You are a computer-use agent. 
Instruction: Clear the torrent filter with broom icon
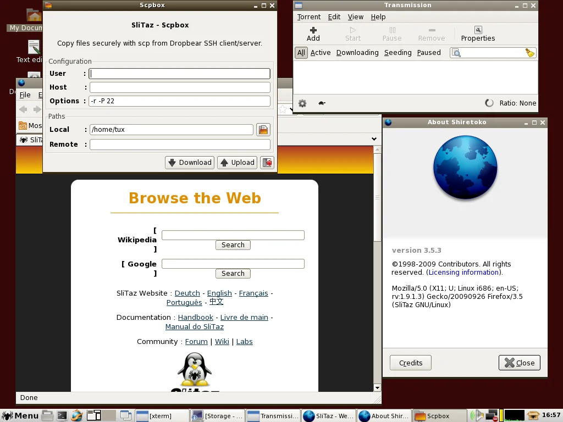click(529, 53)
